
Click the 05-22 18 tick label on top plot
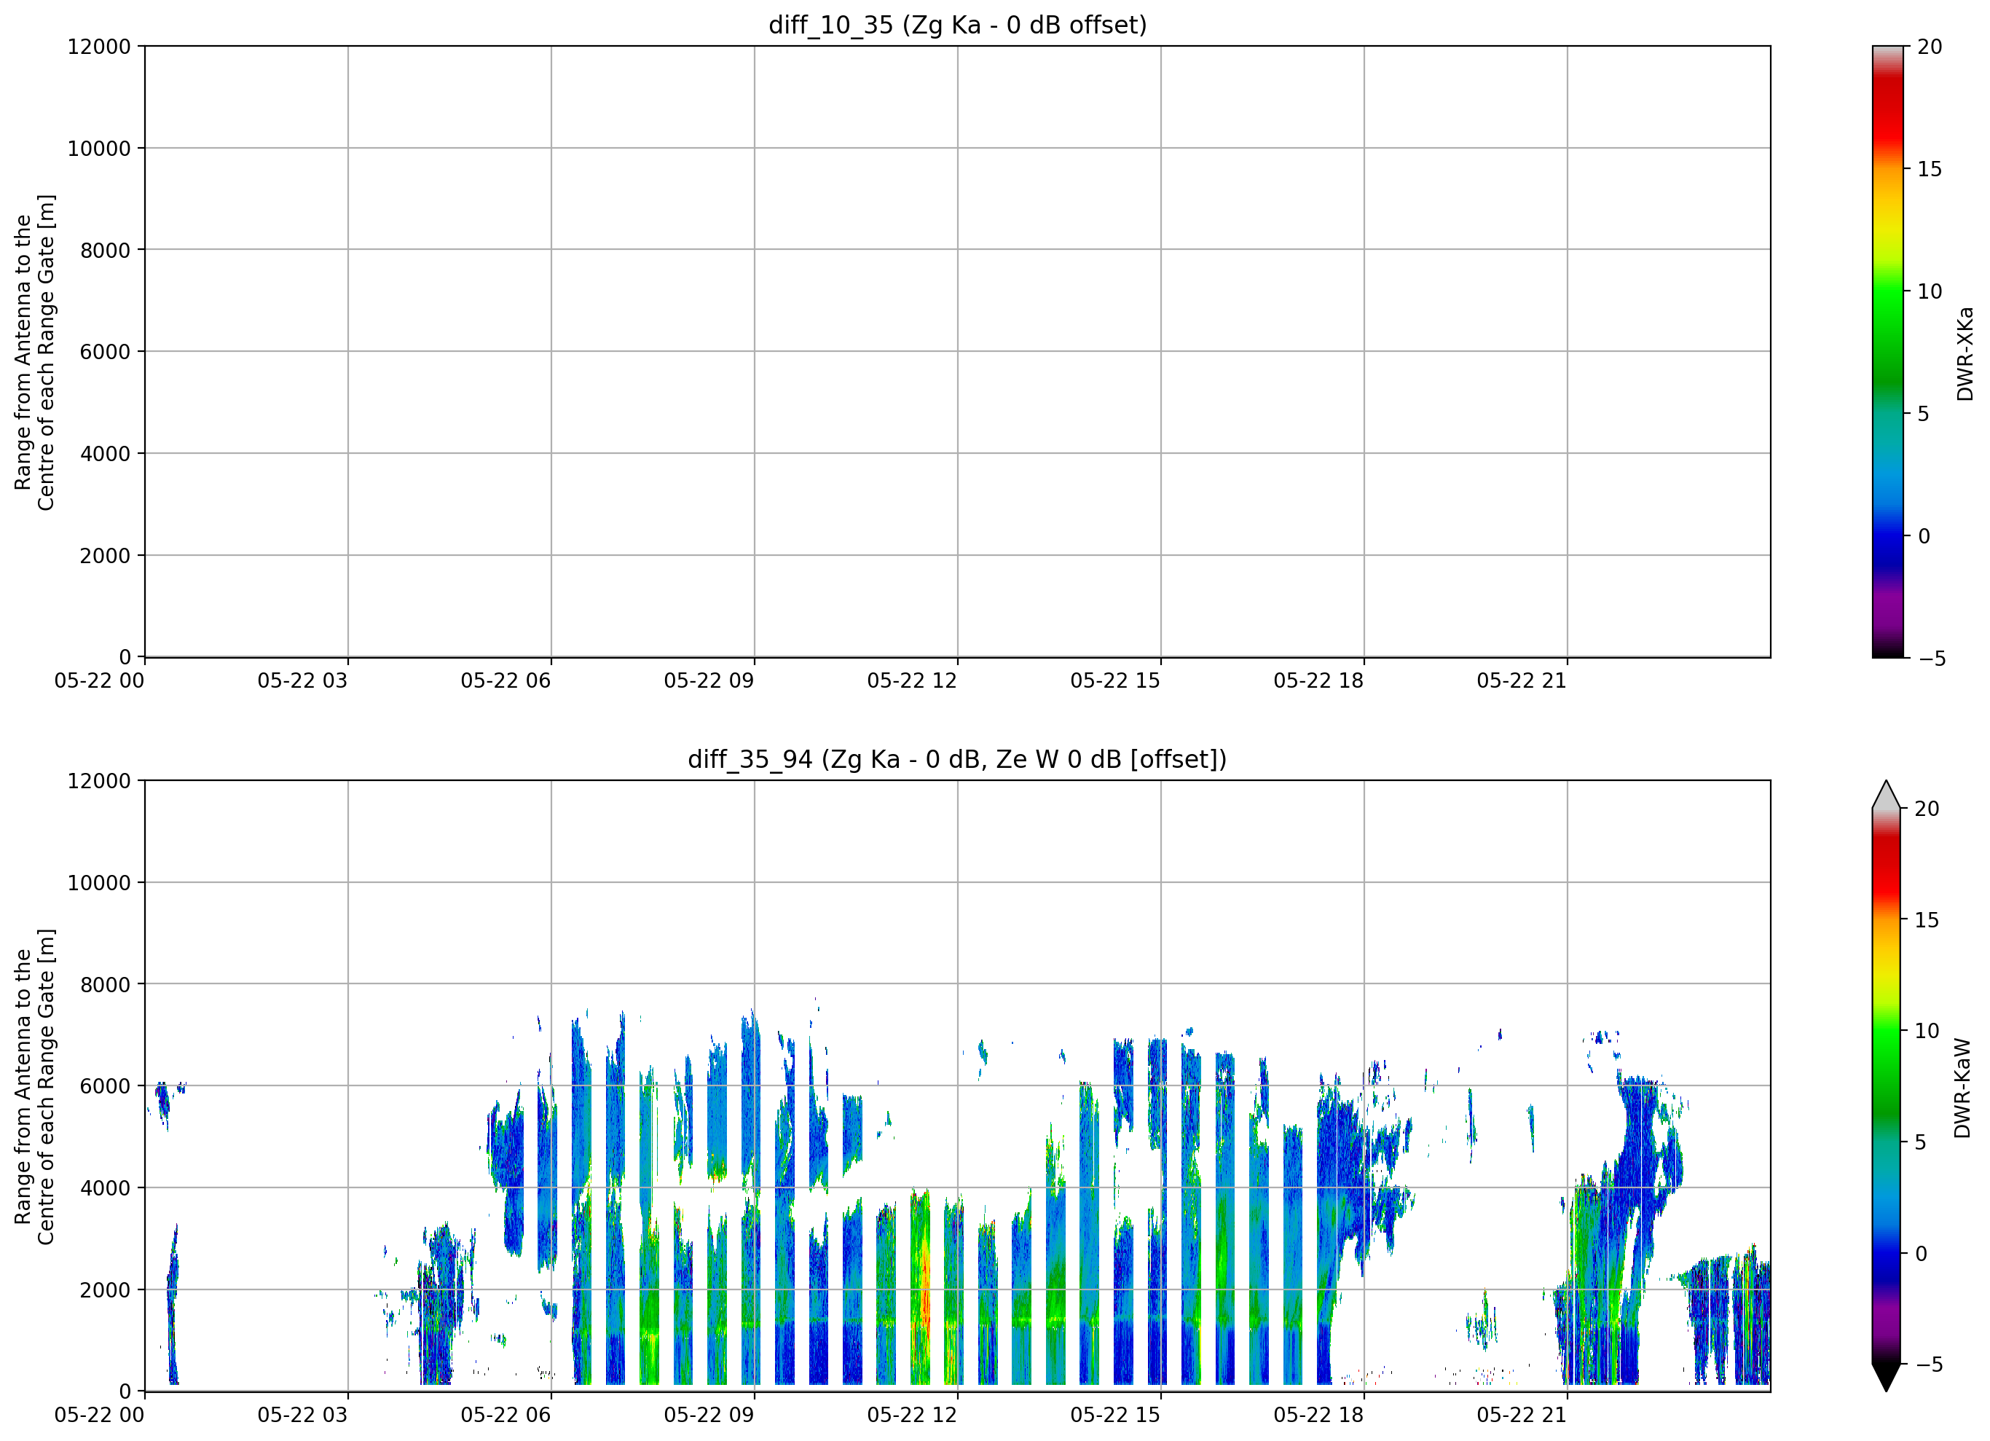1318,681
